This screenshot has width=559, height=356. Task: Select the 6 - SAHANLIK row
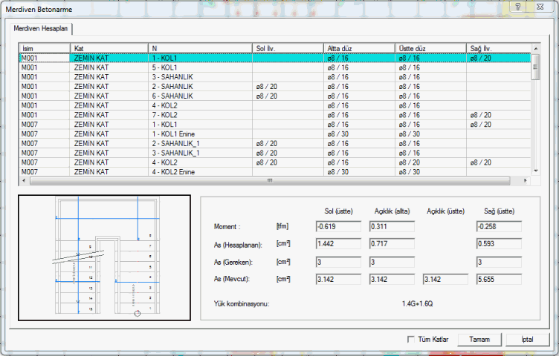pos(274,96)
